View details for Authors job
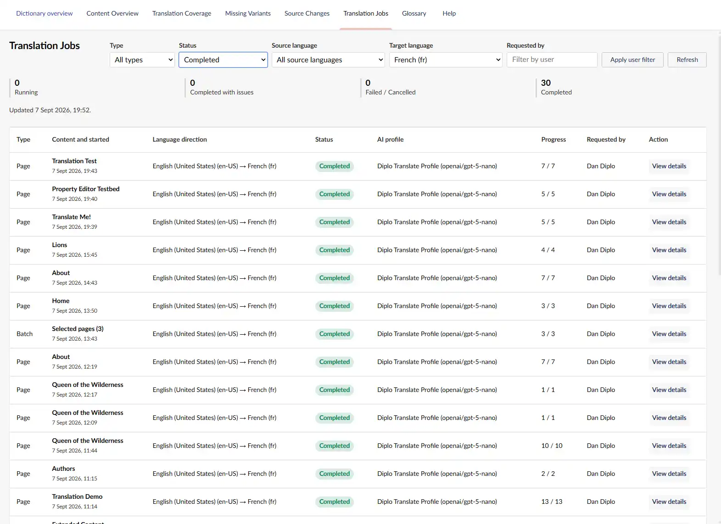 [669, 474]
